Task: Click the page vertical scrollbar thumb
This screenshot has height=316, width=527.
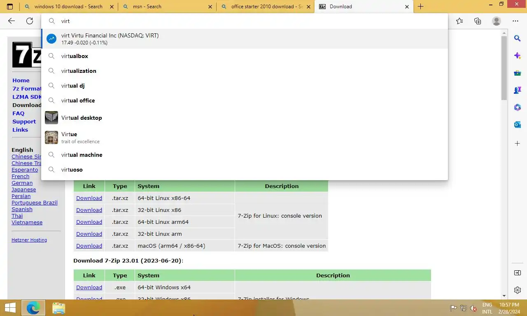Action: pyautogui.click(x=504, y=68)
